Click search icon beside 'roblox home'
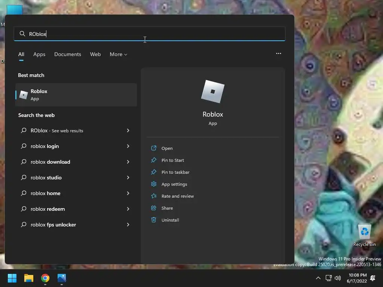The height and width of the screenshot is (287, 383). pos(24,193)
